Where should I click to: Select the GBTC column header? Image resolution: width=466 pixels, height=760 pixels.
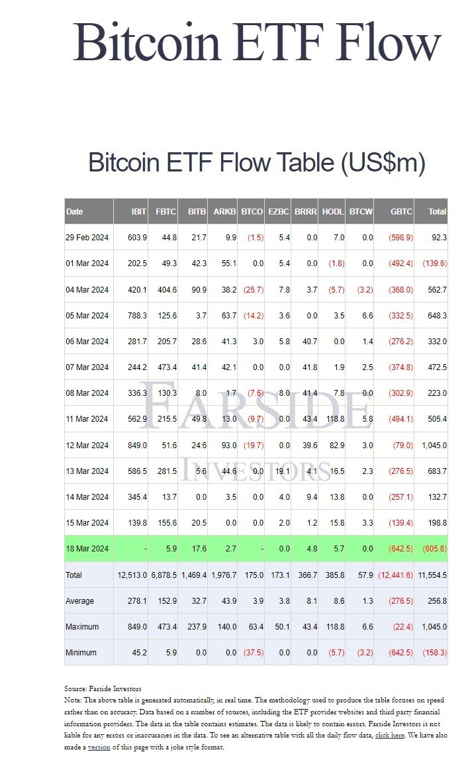401,212
